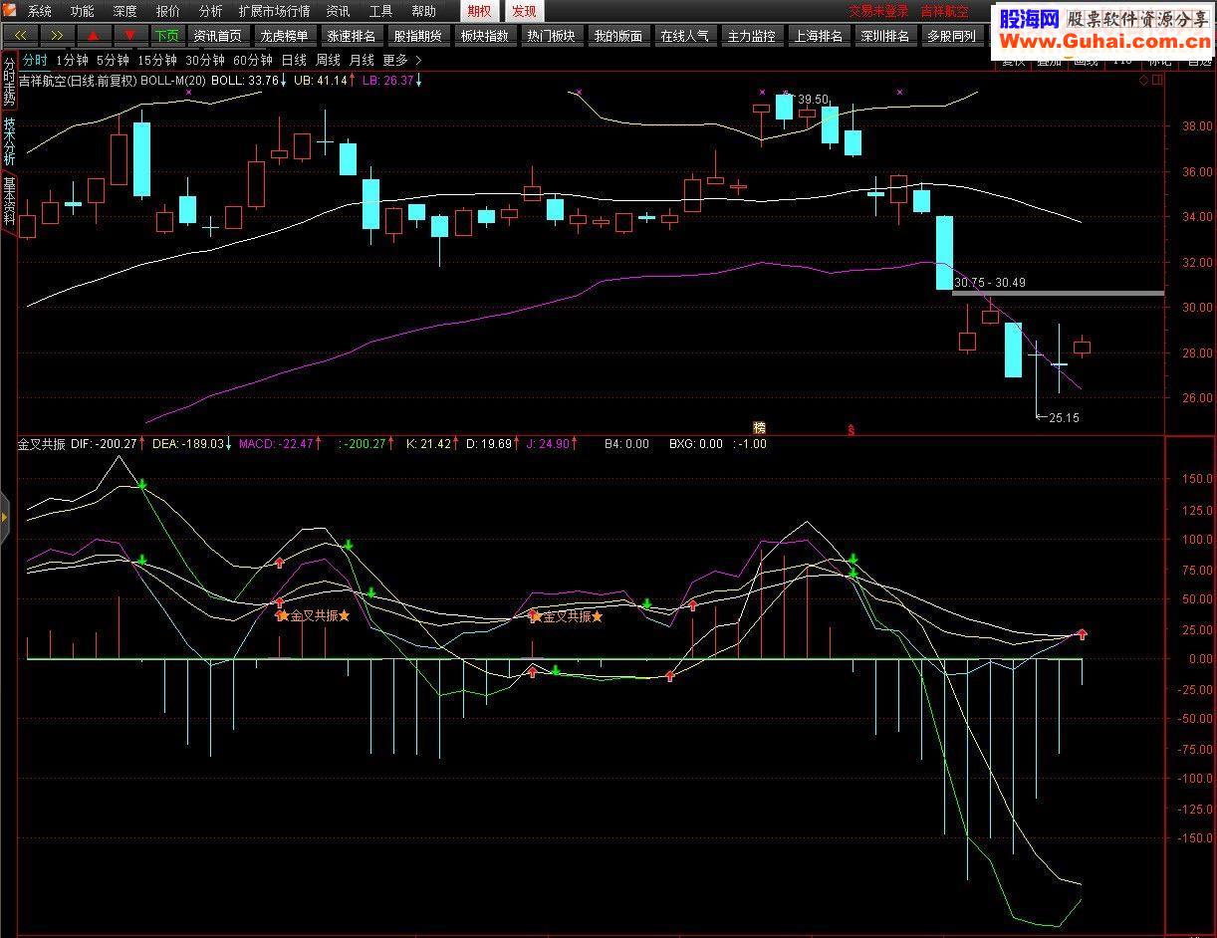Open the 资讯 menu
The image size is (1217, 938).
coord(338,11)
